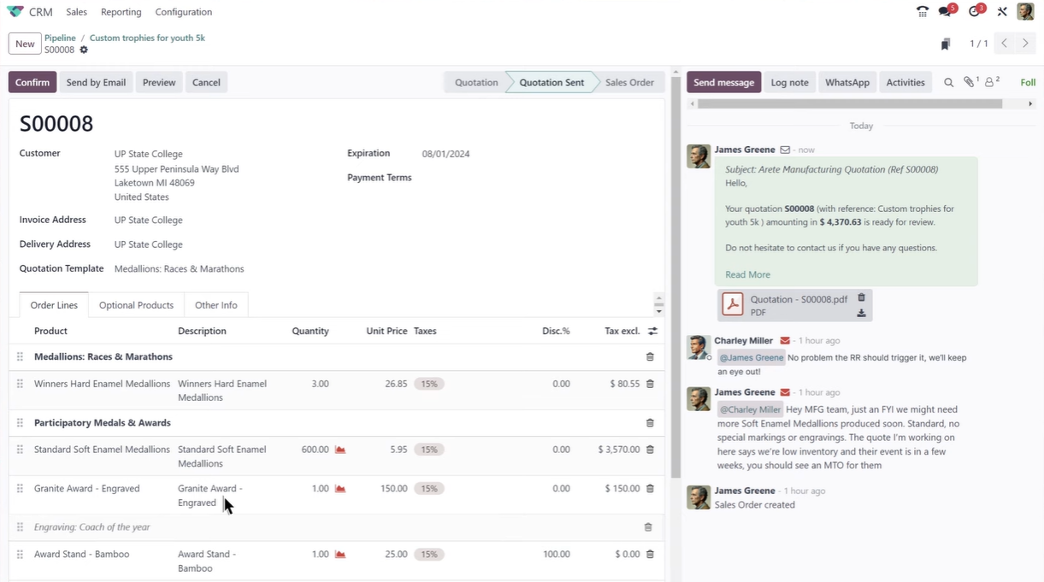The height and width of the screenshot is (582, 1044).
Task: Open the gear actions menu beside S00008
Action: (84, 50)
